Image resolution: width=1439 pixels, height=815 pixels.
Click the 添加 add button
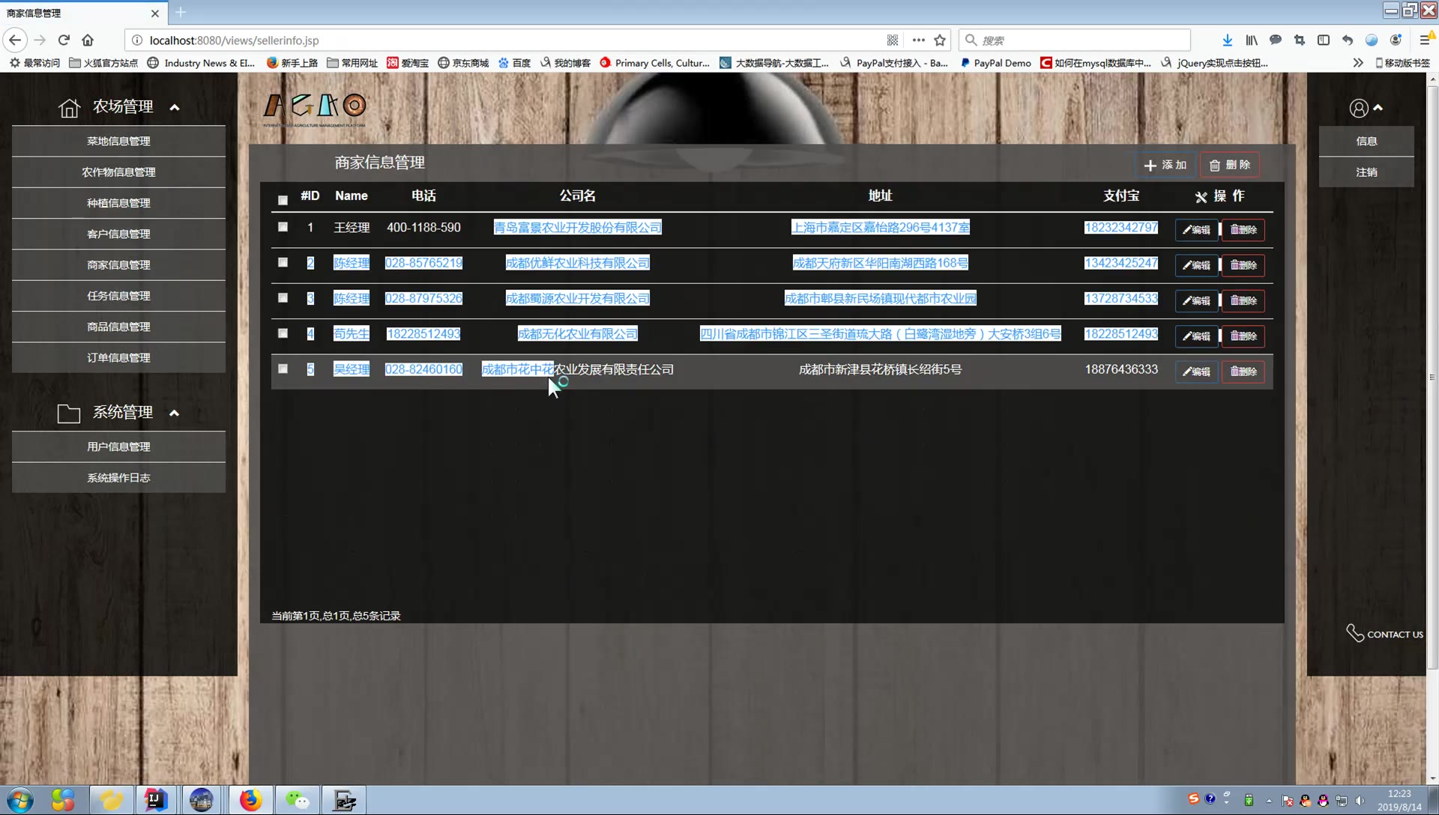pos(1165,165)
